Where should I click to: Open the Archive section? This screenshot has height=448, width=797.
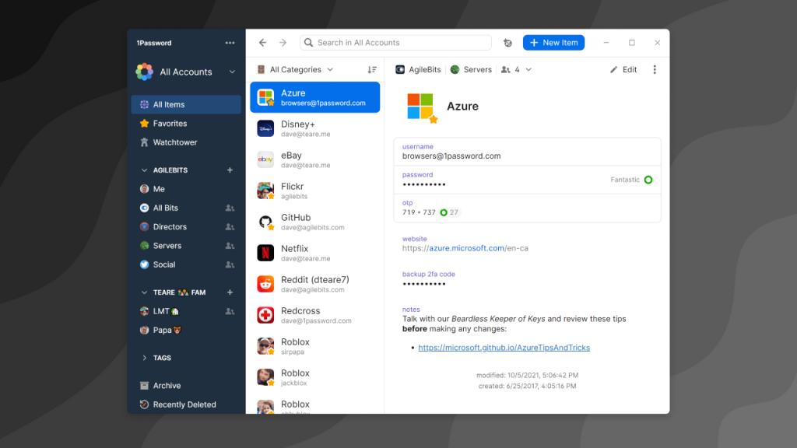coord(167,386)
